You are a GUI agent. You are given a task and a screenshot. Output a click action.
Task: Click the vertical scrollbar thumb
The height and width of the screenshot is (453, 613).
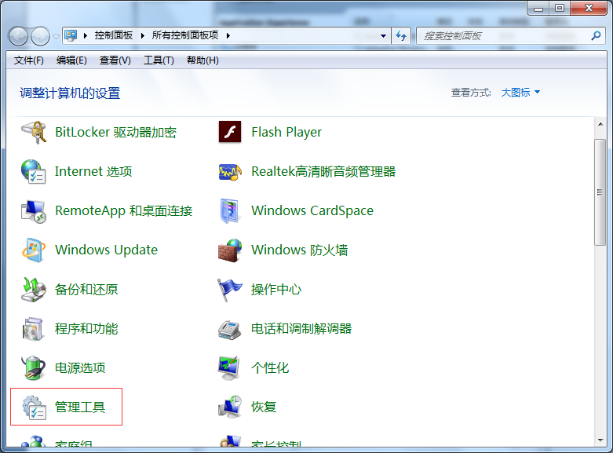(x=600, y=192)
